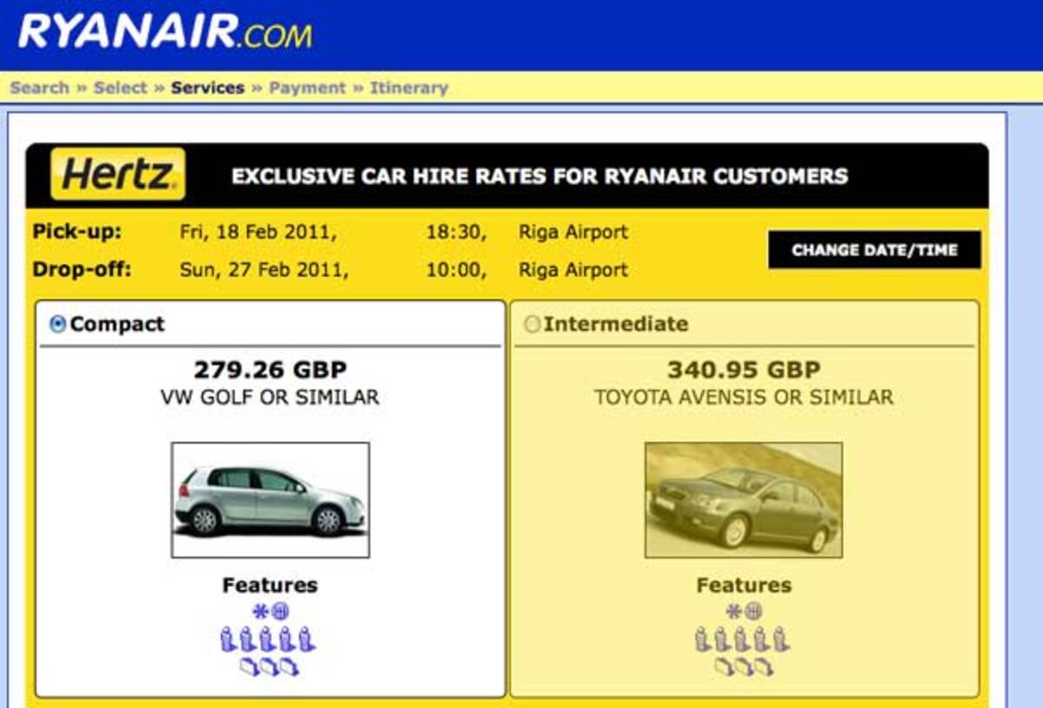Click the first passenger seat icon under Compact

click(229, 641)
